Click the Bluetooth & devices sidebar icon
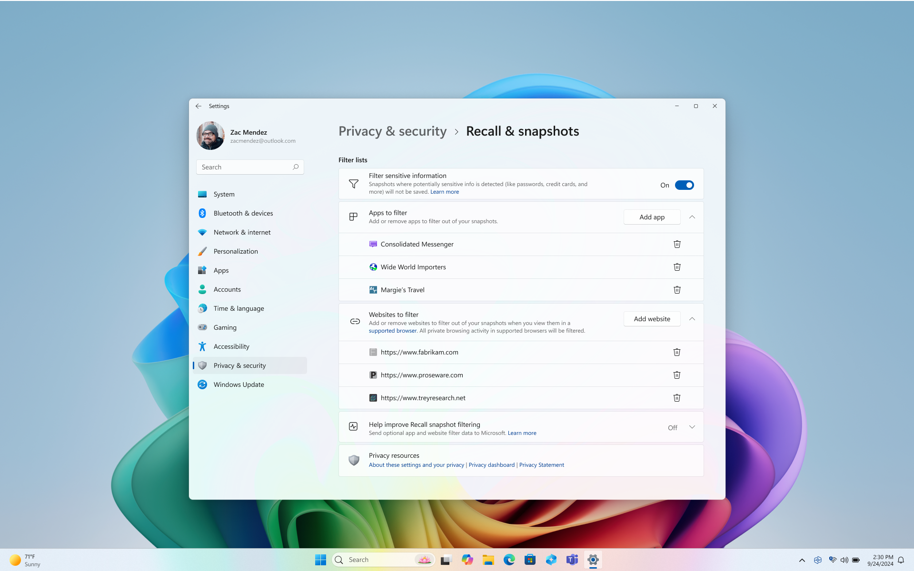 [x=202, y=213]
